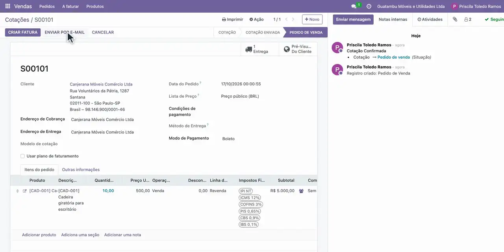
Task: Click the commission people icon on order line
Action: pyautogui.click(x=301, y=191)
